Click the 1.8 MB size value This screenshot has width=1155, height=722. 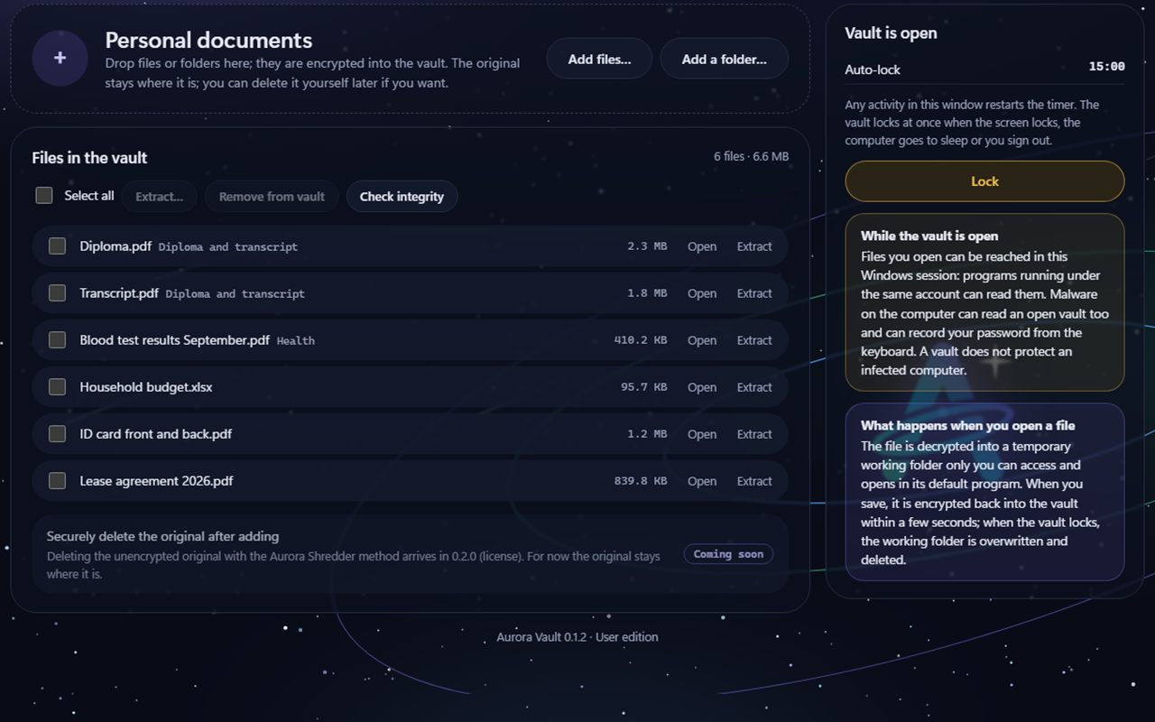647,293
